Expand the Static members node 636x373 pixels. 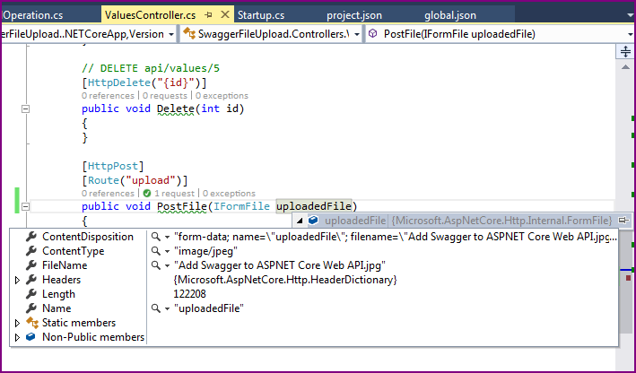(17, 323)
